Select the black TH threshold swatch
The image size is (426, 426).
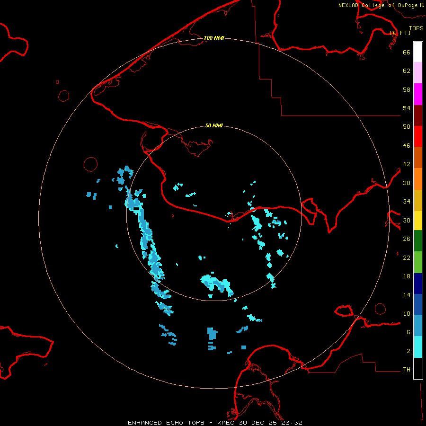(x=418, y=368)
